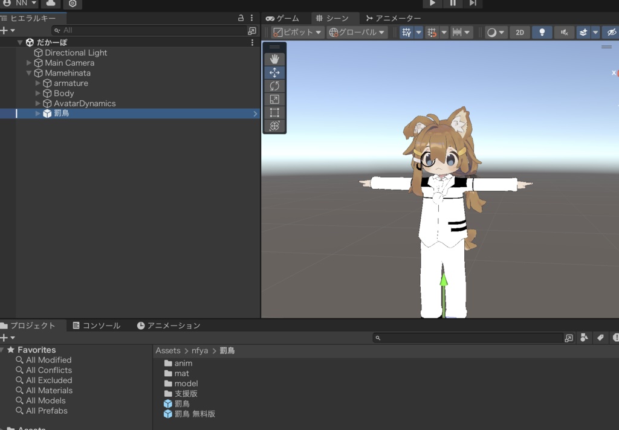The height and width of the screenshot is (430, 619).
Task: Open the ピボット pivot dropdown
Action: [297, 33]
